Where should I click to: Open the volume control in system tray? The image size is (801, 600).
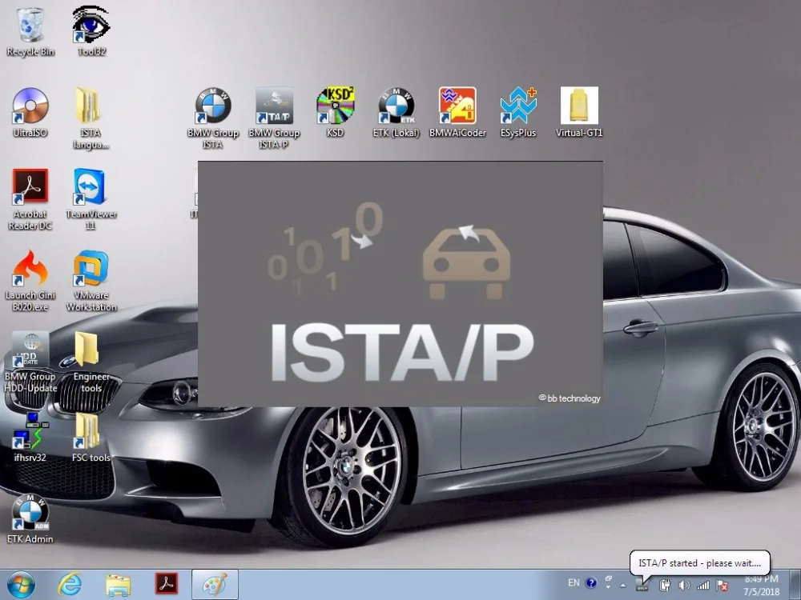click(684, 585)
